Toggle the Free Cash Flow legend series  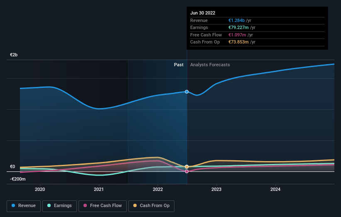[x=103, y=206]
